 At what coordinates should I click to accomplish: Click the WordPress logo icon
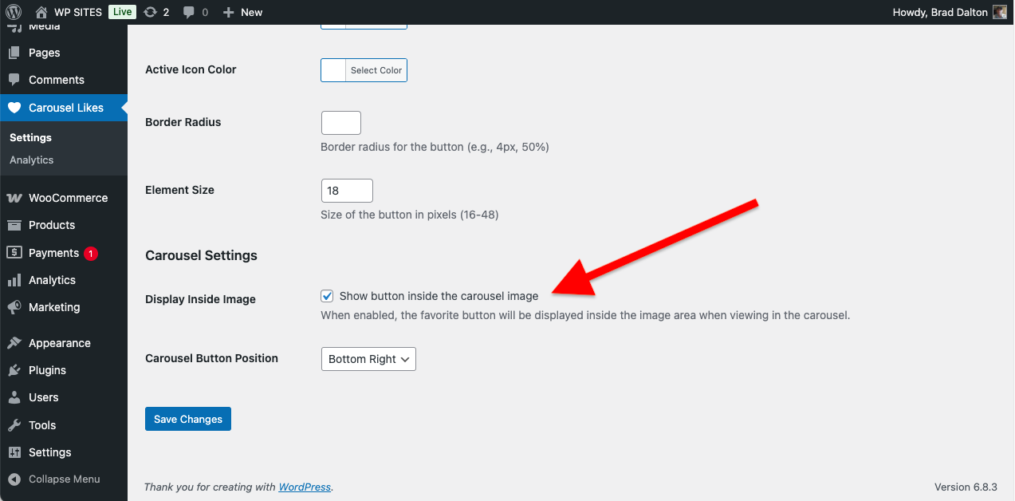[13, 12]
